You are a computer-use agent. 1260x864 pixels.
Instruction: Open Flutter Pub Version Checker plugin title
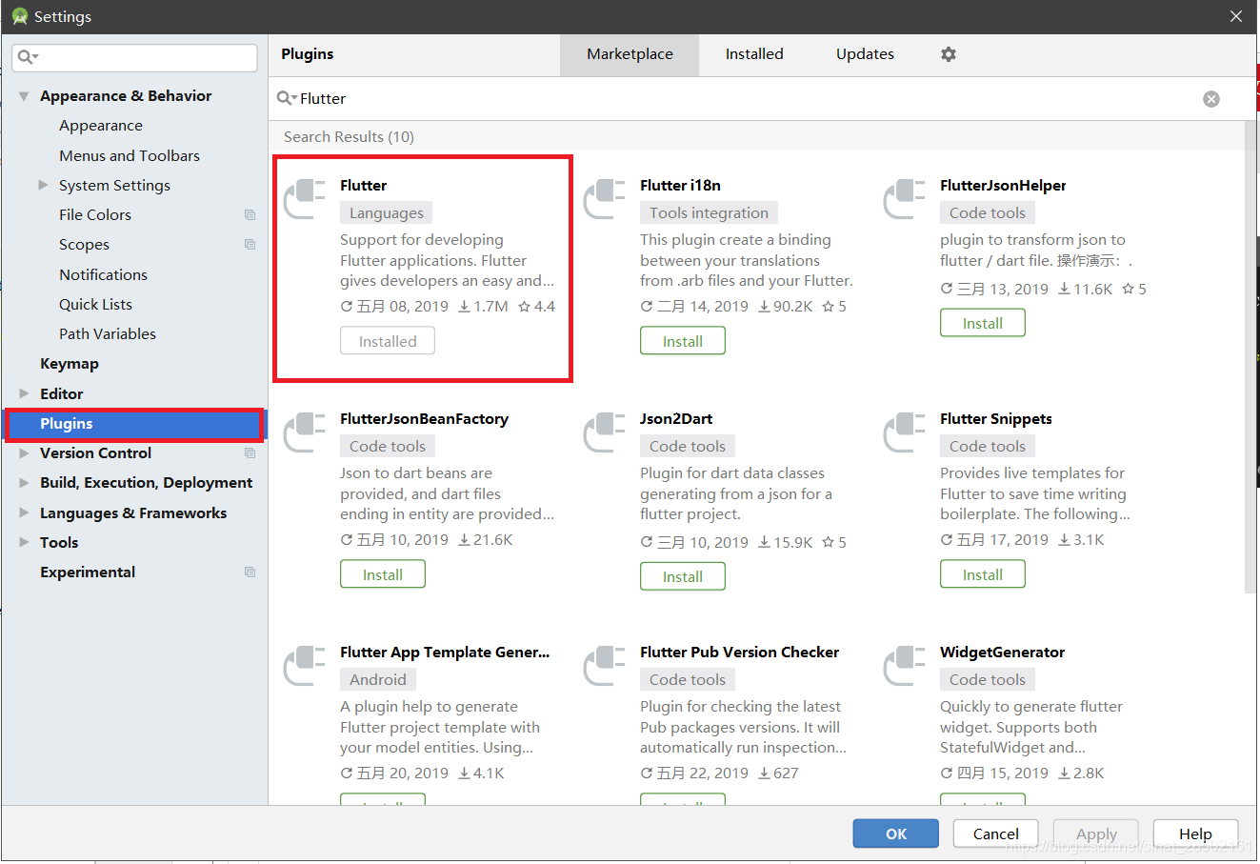click(x=739, y=653)
